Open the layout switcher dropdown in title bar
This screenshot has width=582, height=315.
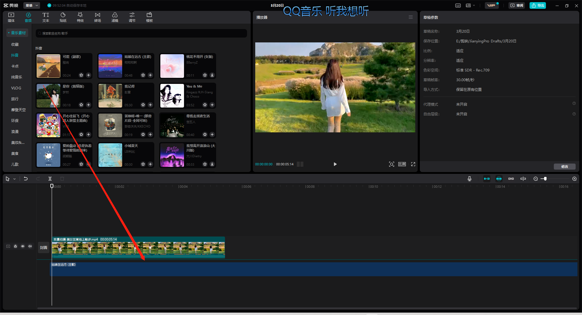pyautogui.click(x=470, y=5)
